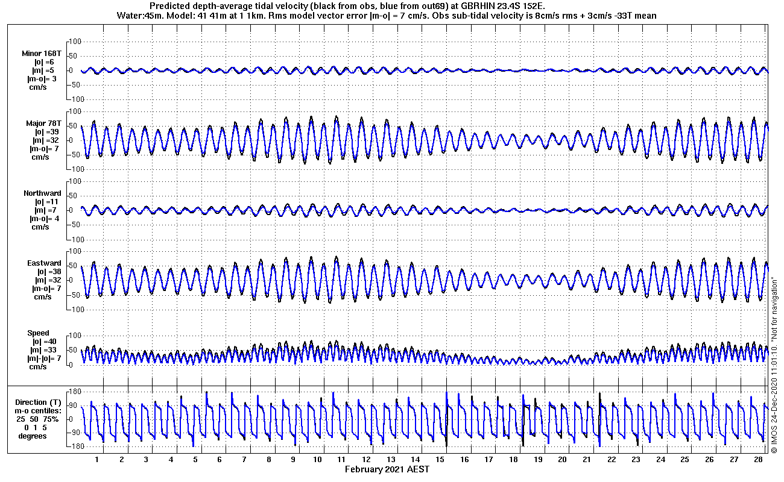Click the date tick '28' on the x-axis

point(758,459)
